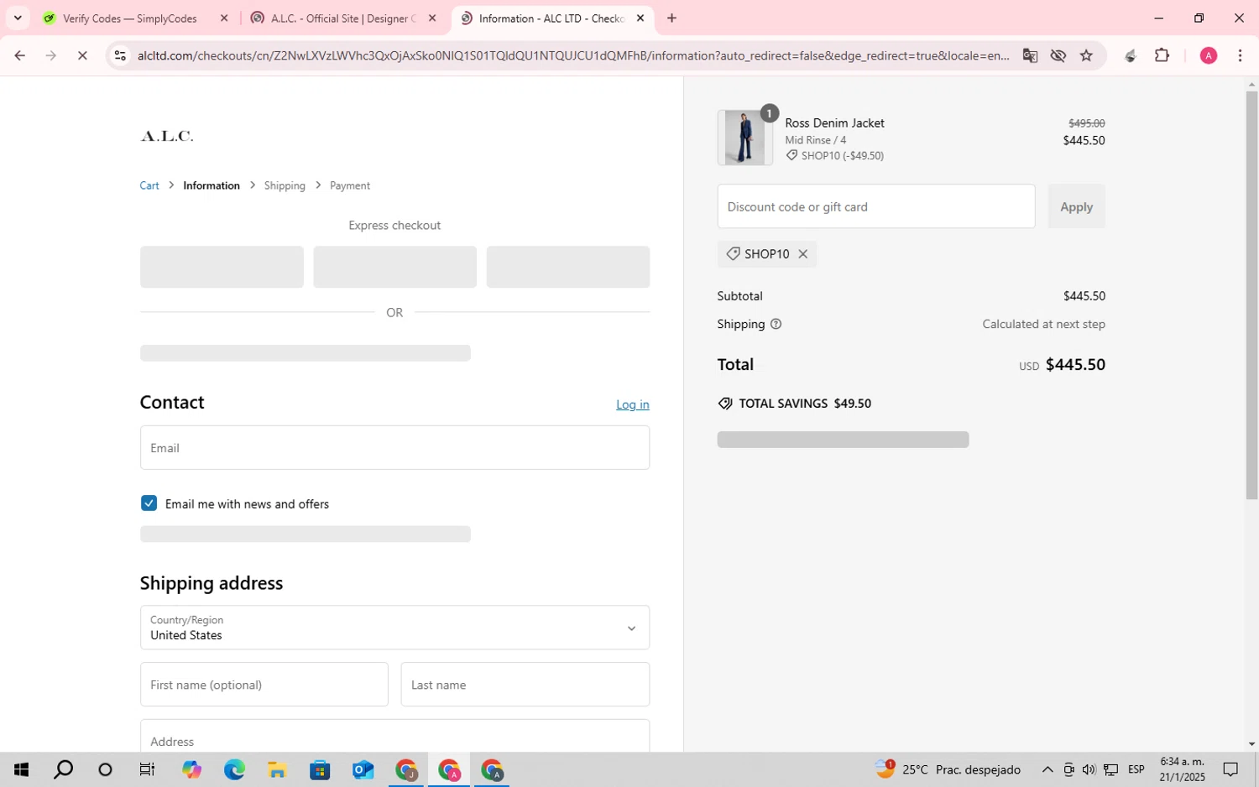
Task: Launch Microsoft Edge from the taskbar
Action: pos(234,769)
